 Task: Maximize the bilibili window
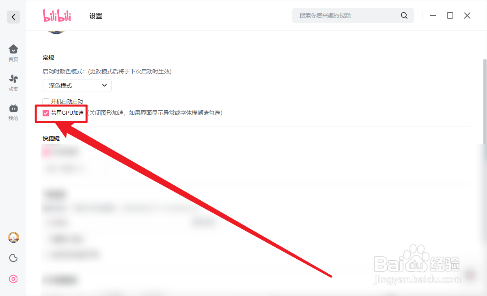pyautogui.click(x=450, y=15)
